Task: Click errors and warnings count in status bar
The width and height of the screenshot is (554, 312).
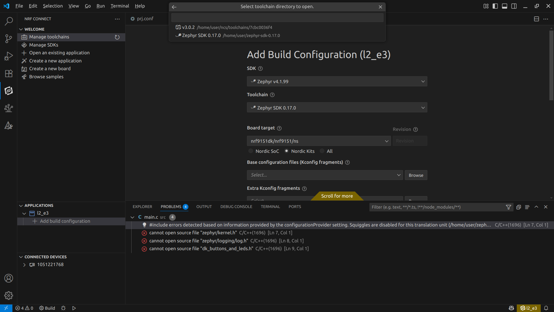Action: point(24,308)
